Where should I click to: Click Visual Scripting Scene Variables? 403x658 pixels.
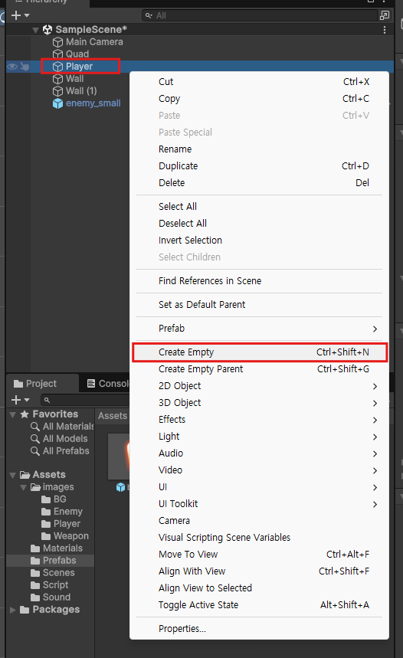tap(260, 538)
